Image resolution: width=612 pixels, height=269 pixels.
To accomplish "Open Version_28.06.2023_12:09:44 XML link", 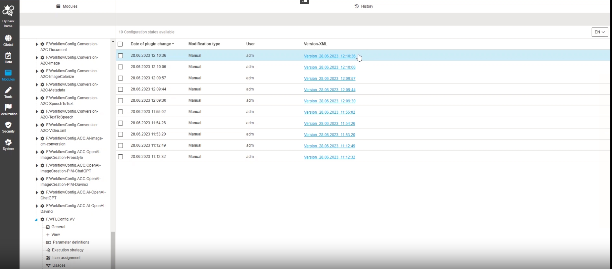I will 330,90.
